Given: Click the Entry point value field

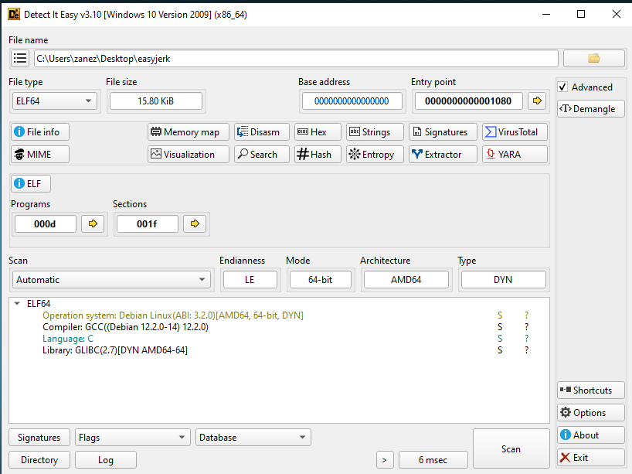Looking at the screenshot, I should [x=469, y=101].
